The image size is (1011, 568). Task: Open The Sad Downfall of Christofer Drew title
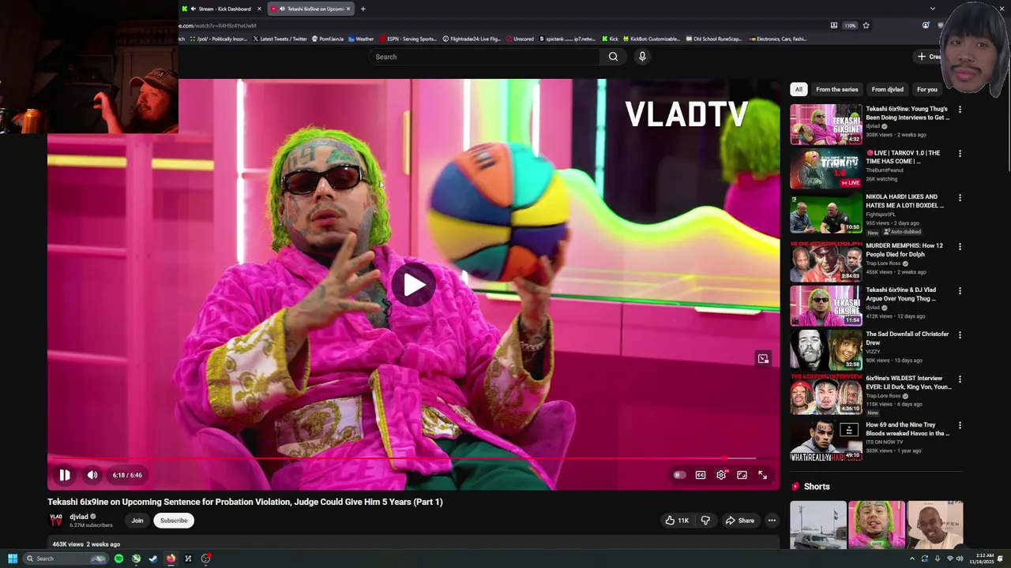907,338
